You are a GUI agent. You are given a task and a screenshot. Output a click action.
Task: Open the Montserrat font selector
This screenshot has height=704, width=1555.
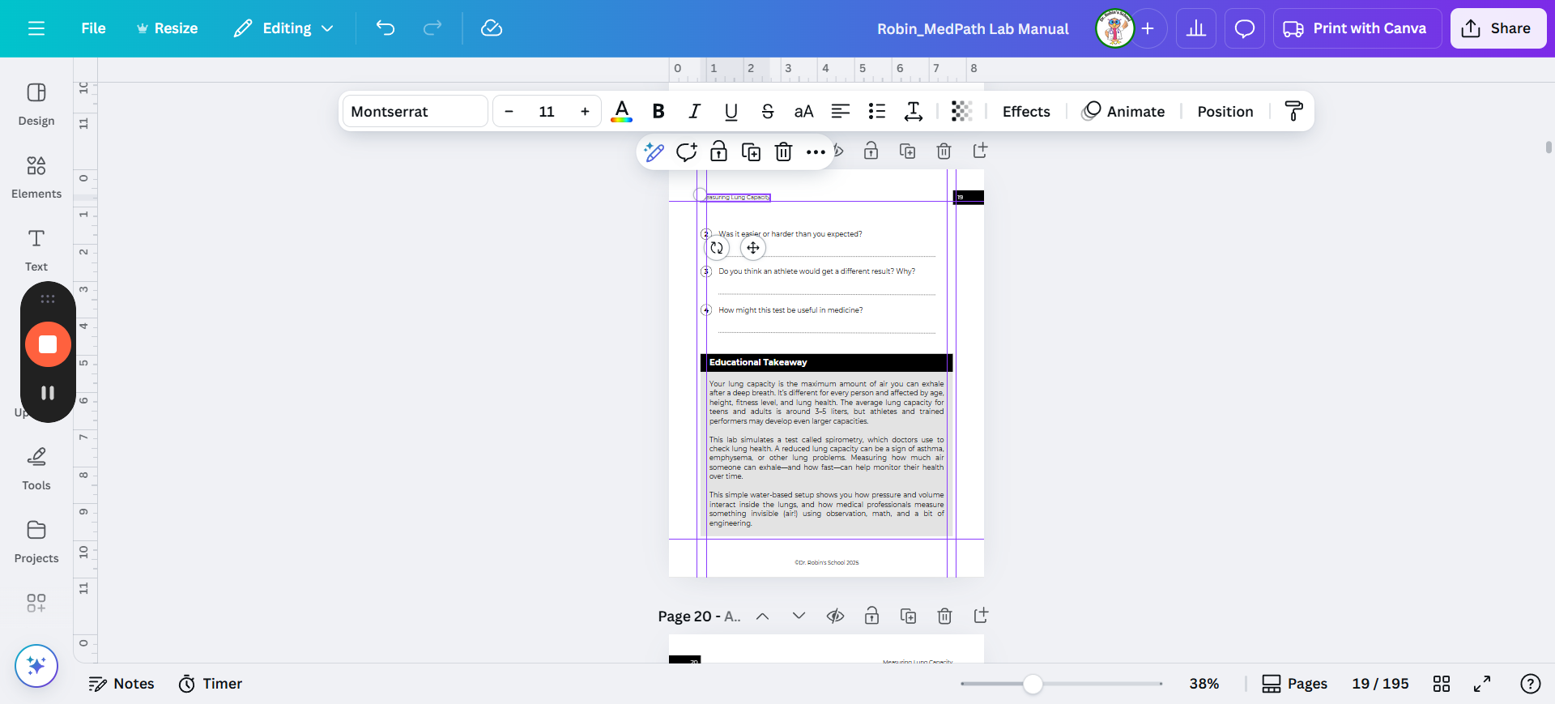pos(415,111)
